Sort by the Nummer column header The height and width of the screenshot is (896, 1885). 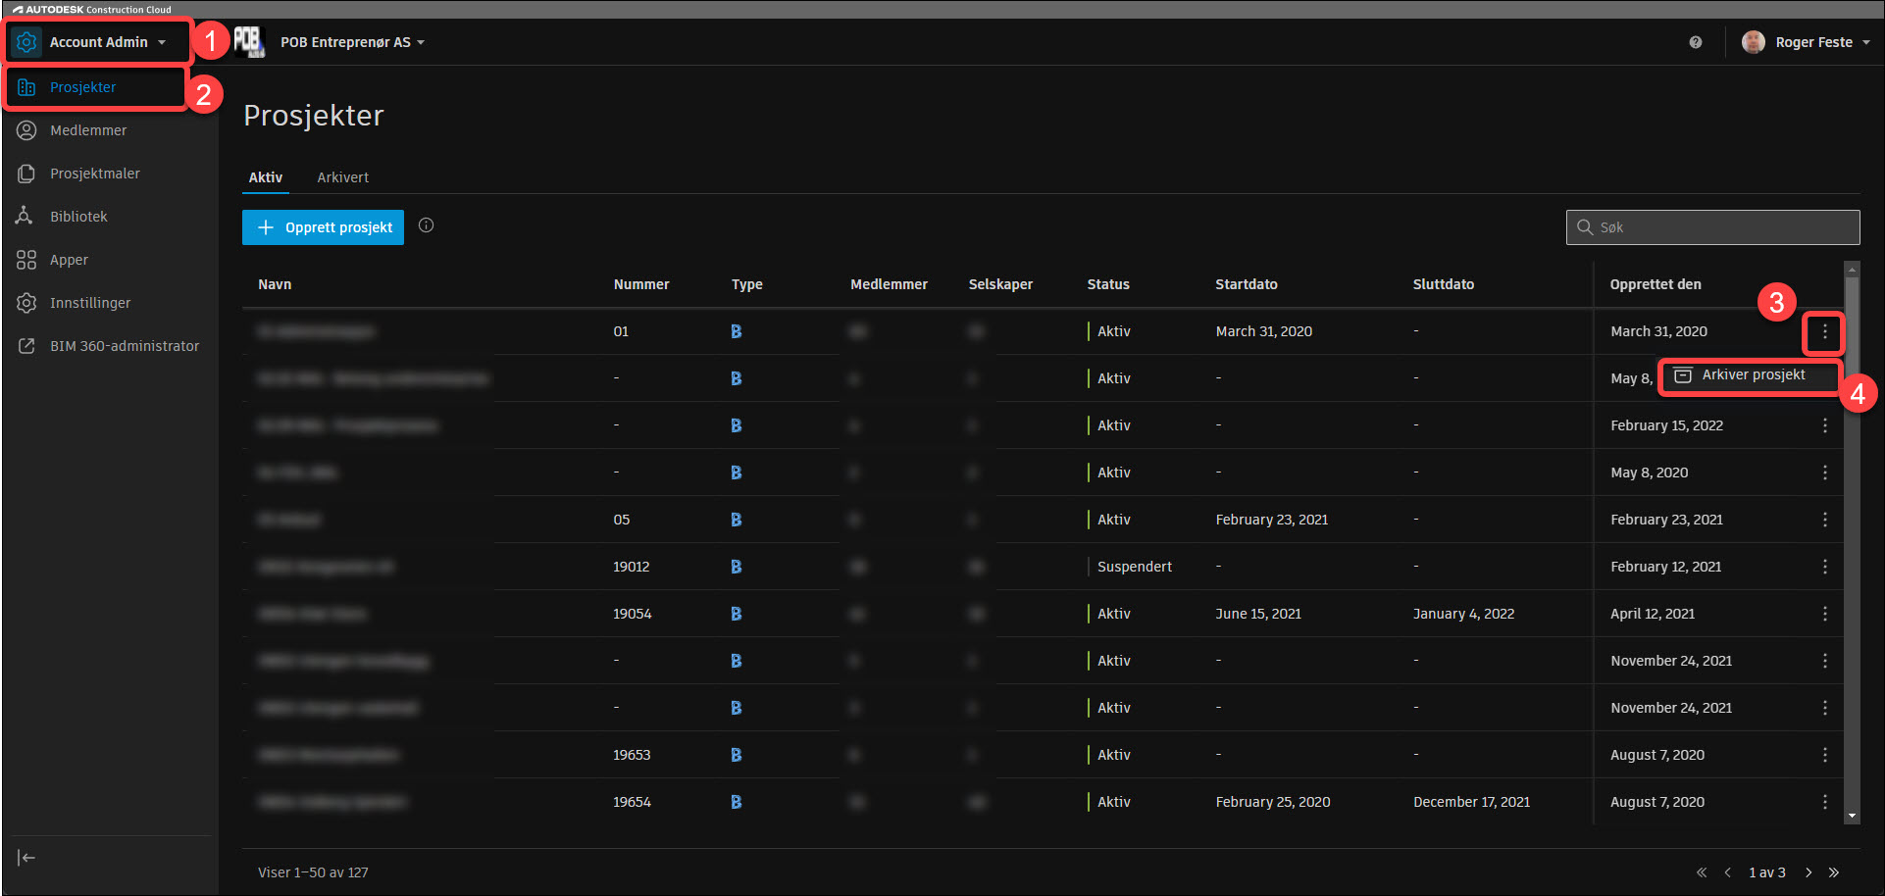(641, 284)
